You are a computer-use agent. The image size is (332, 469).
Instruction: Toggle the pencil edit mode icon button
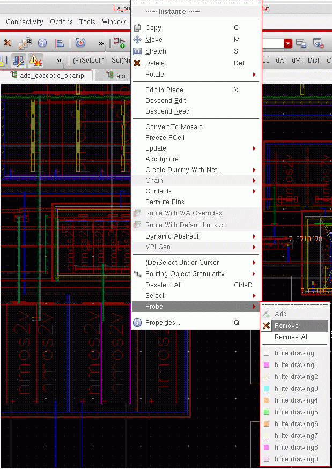18,61
